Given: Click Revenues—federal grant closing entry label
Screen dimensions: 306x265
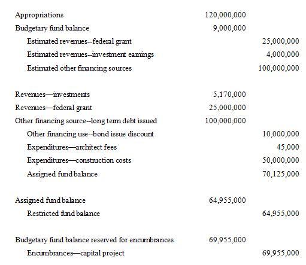Looking at the screenshot, I should [53, 108].
